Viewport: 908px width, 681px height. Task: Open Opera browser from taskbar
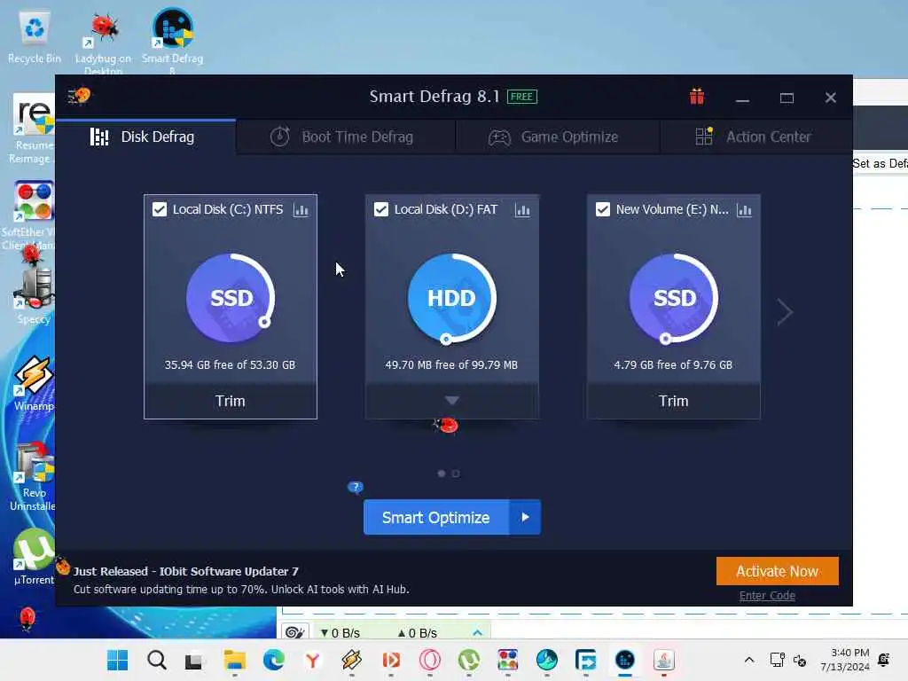(x=430, y=660)
